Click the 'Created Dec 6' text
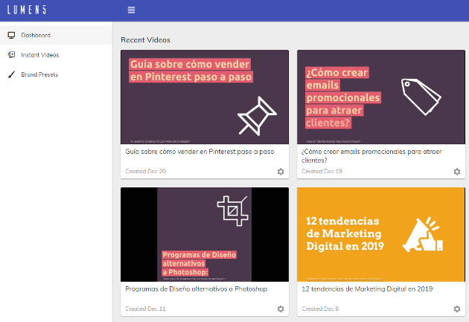Screen dimensions: 469x322 tap(320, 309)
